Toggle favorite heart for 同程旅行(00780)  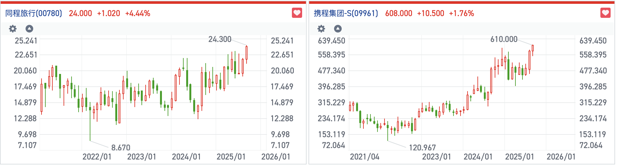point(297,13)
